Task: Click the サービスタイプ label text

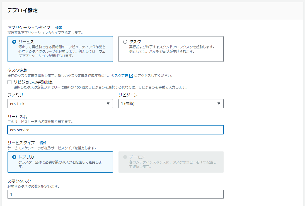Action: pos(21,143)
